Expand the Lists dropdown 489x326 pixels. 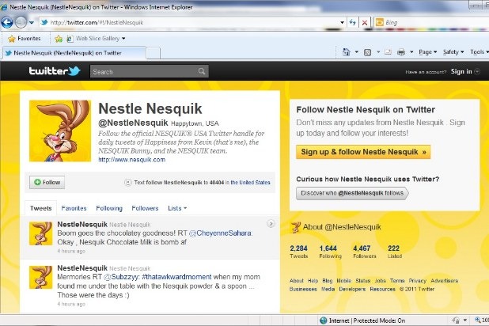[177, 208]
